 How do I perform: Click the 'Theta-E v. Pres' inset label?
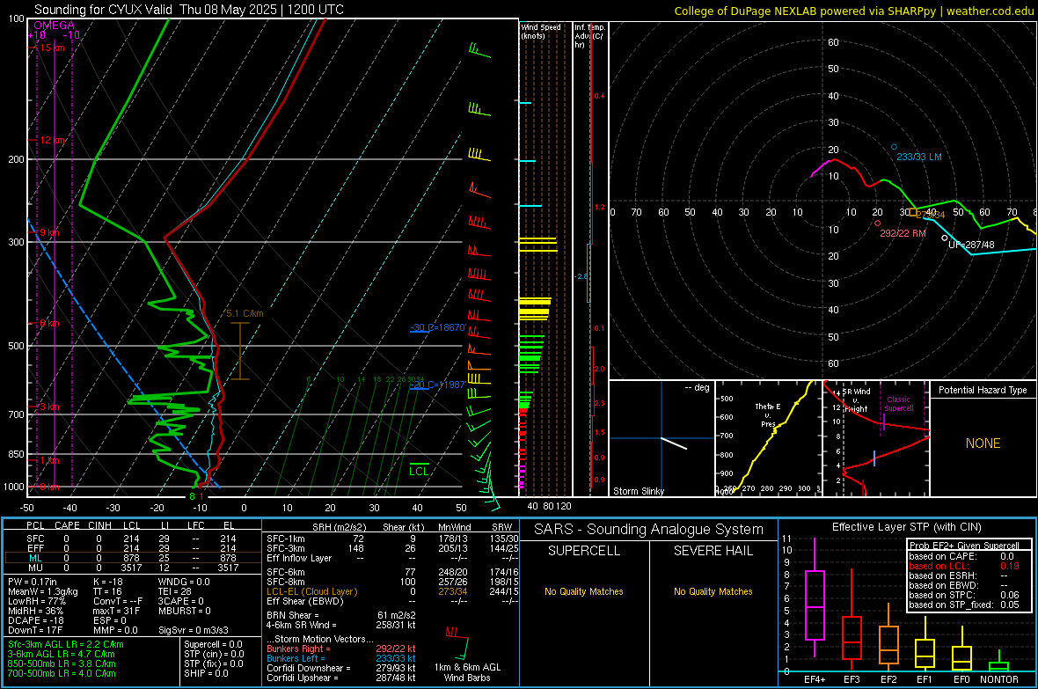pyautogui.click(x=768, y=414)
